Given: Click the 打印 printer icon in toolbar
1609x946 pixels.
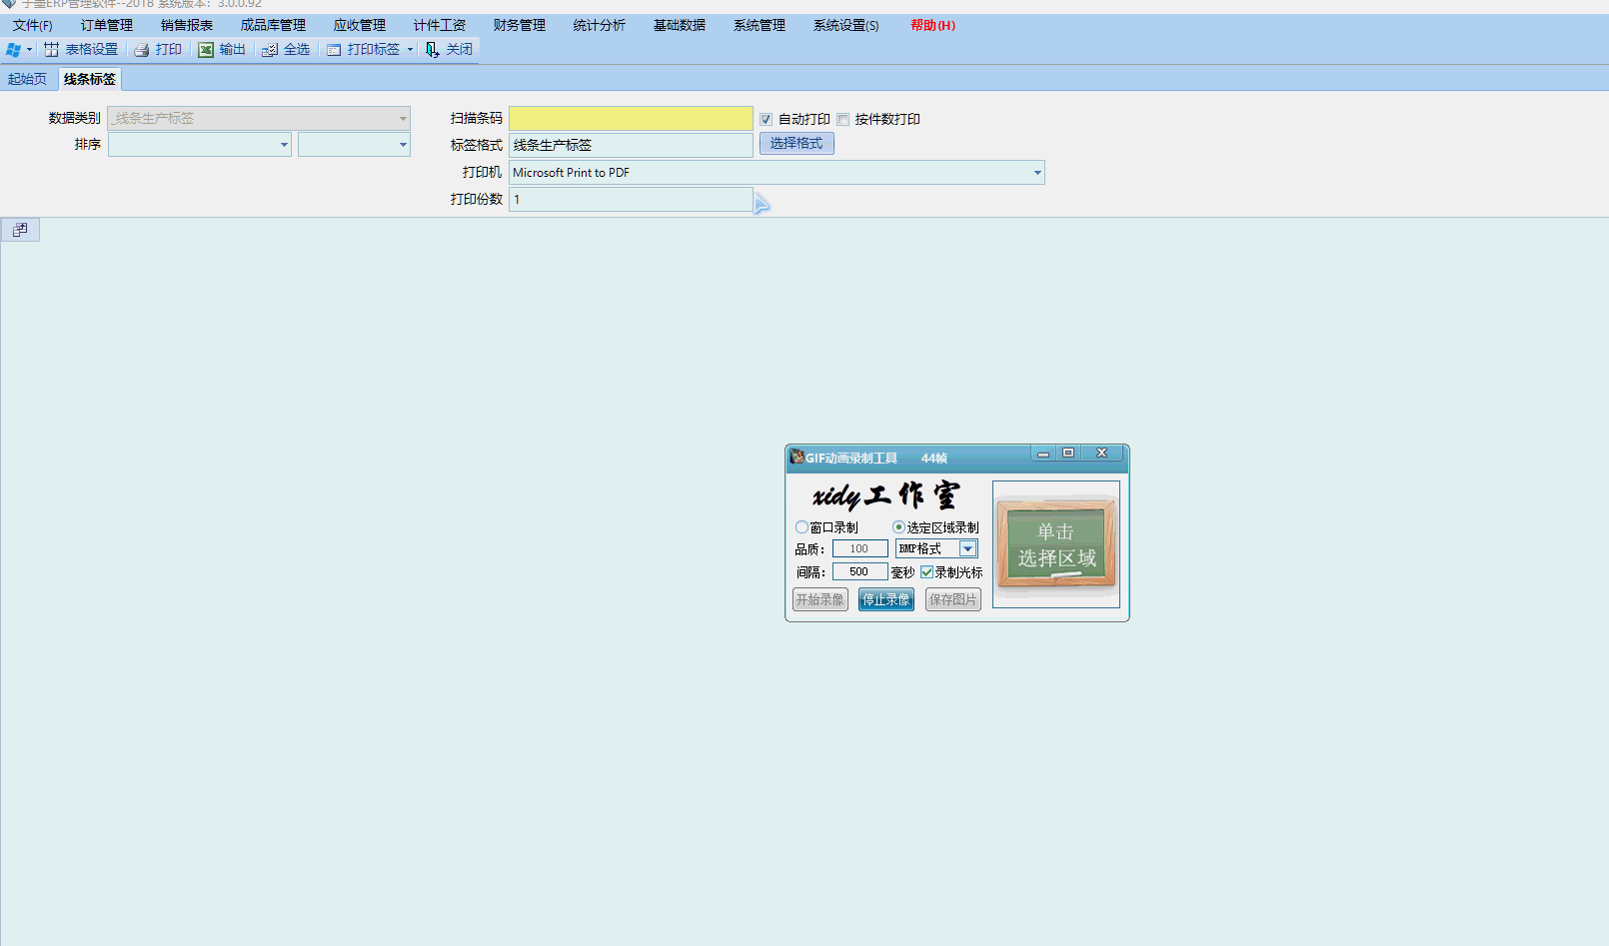Looking at the screenshot, I should 142,50.
